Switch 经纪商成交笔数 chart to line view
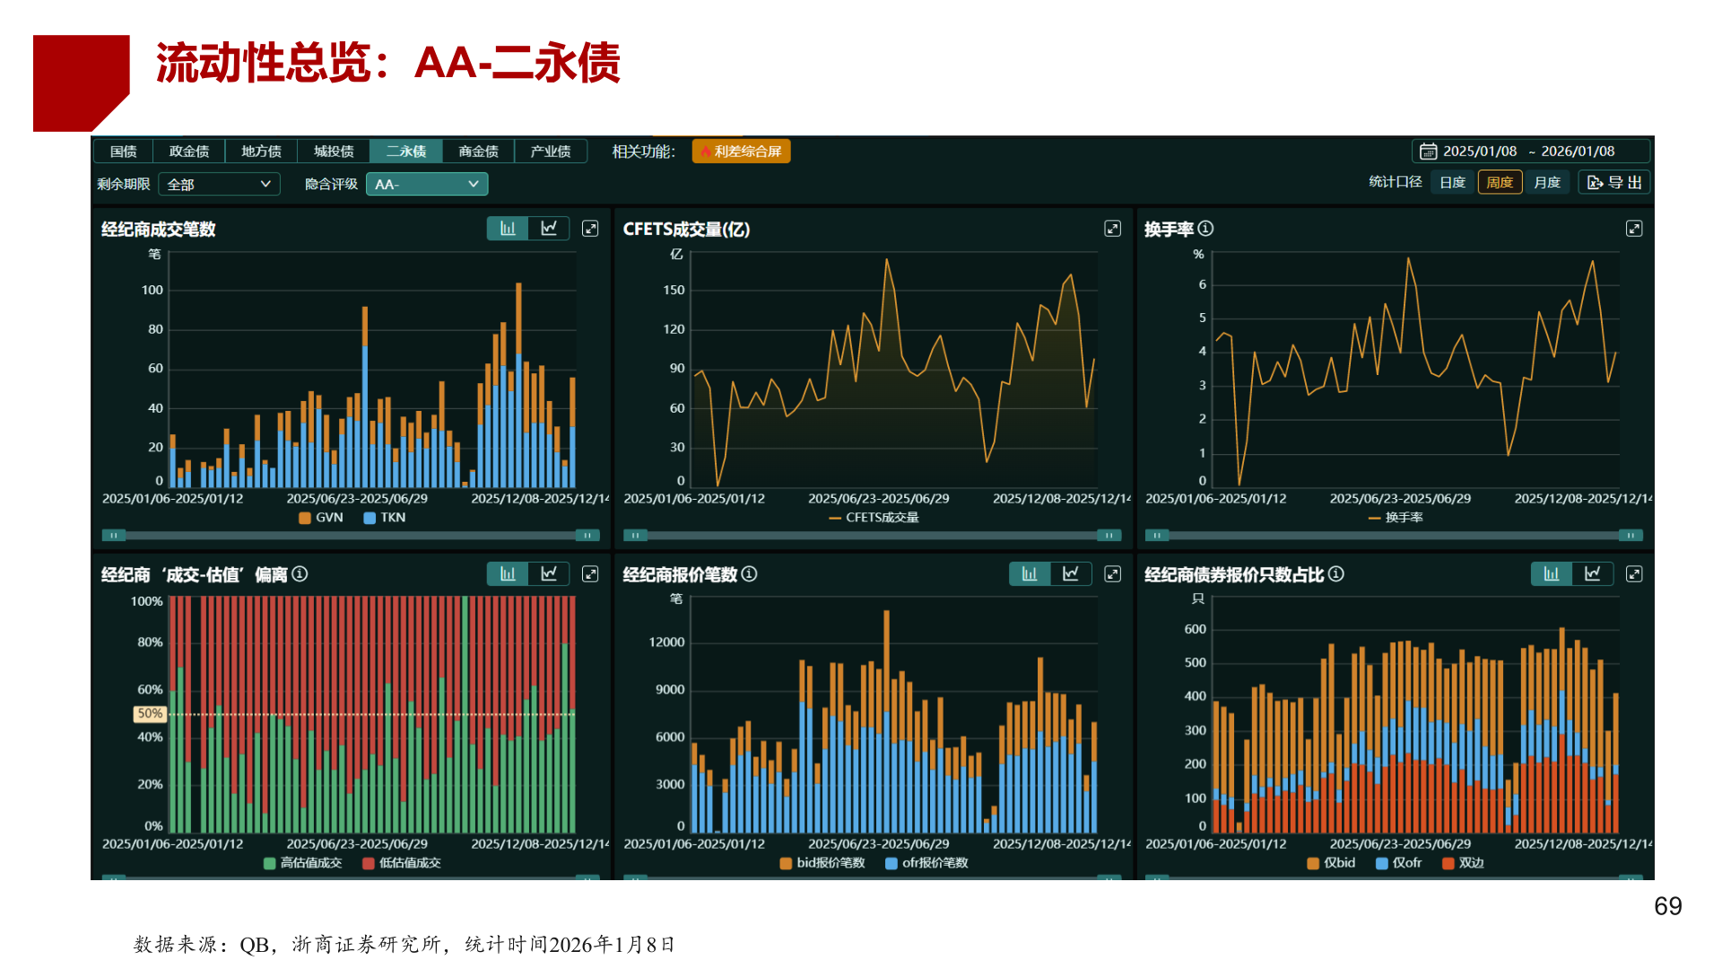Viewport: 1722px width, 969px height. tap(550, 228)
